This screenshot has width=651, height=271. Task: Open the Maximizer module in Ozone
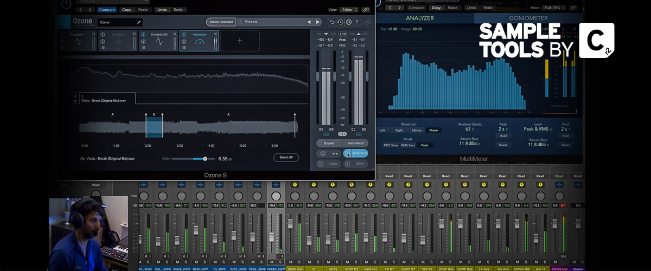[199, 41]
